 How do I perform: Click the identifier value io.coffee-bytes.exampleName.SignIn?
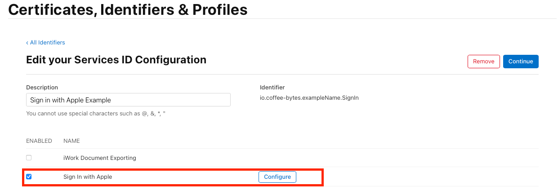tap(309, 98)
